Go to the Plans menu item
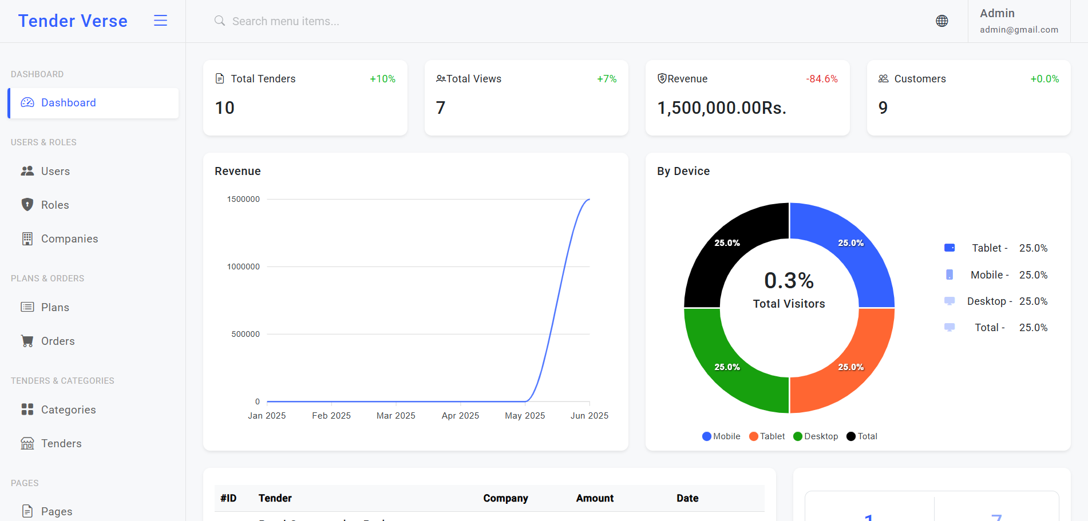The image size is (1088, 521). (93, 307)
